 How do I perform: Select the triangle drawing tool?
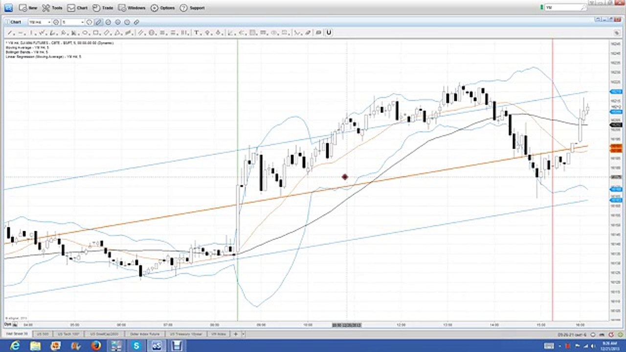click(x=117, y=33)
